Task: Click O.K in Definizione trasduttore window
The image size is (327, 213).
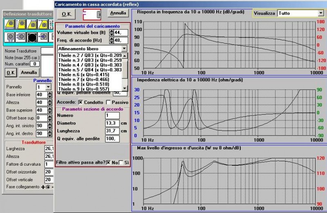Action: (x=11, y=73)
